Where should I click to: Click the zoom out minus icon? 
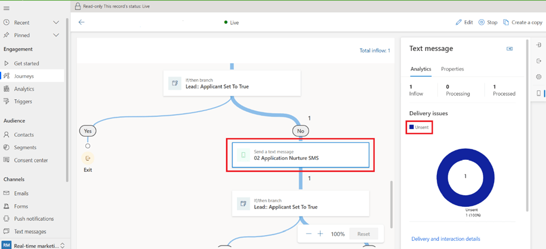308,234
